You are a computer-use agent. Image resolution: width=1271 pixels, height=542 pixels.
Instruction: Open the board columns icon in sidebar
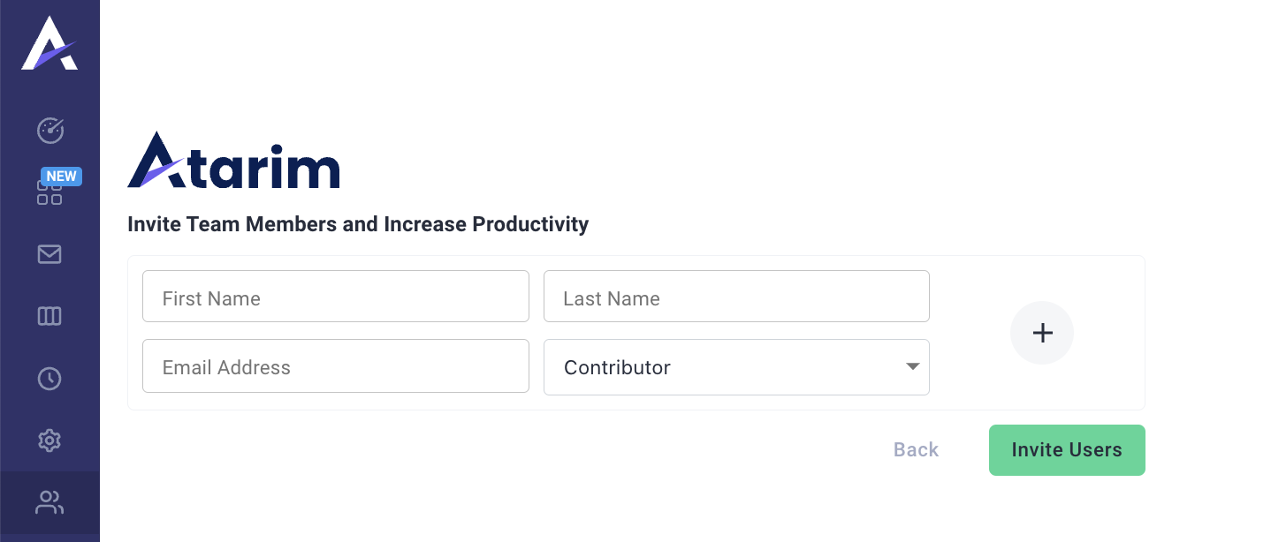pos(49,316)
